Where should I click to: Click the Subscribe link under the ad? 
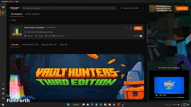click(x=176, y=68)
